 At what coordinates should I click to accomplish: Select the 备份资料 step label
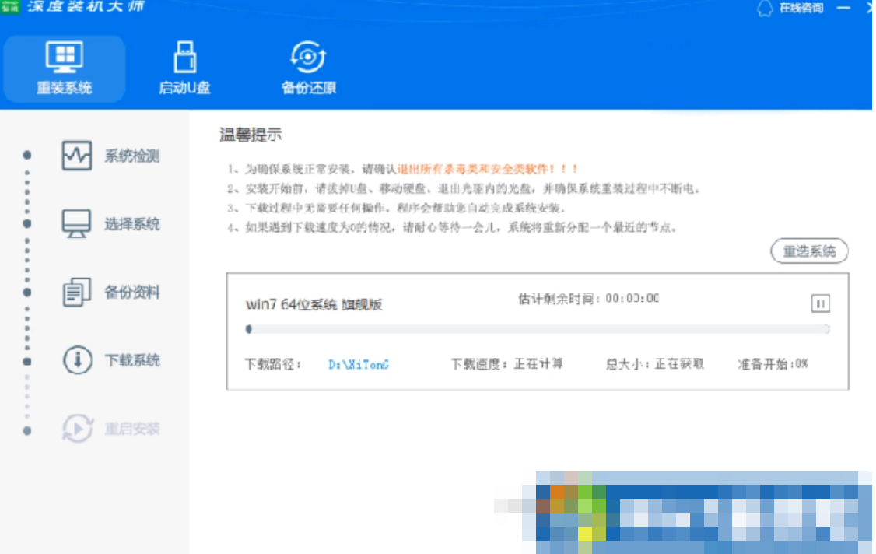pyautogui.click(x=132, y=293)
